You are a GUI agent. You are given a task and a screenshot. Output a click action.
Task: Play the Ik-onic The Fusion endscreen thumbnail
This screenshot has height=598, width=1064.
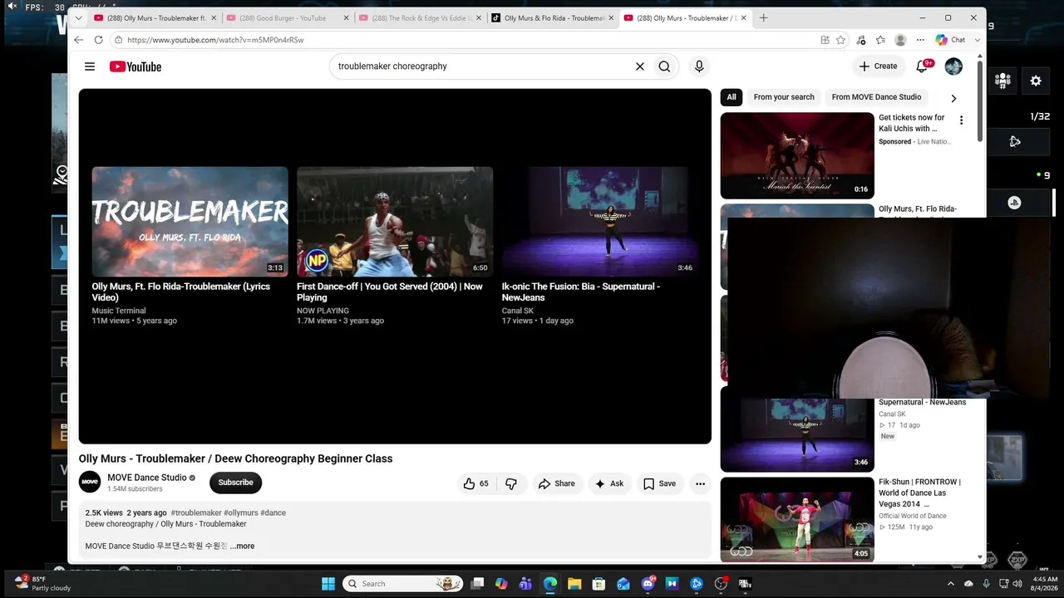(x=599, y=222)
